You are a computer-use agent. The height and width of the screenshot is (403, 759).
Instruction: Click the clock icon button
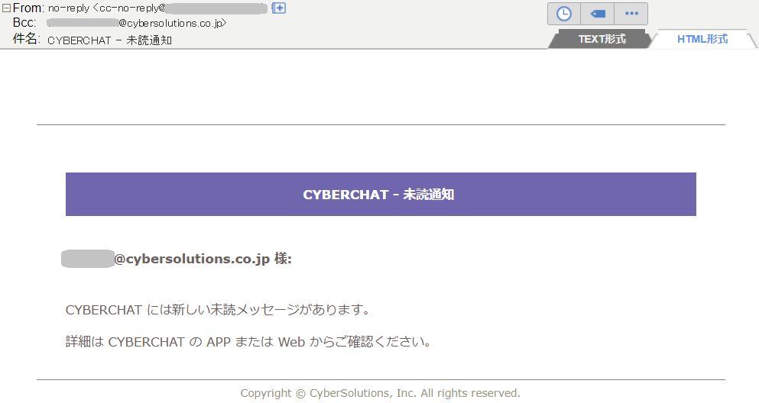[564, 14]
